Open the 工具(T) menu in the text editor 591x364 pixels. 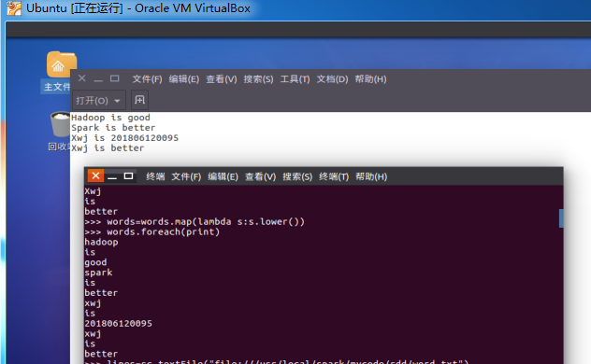pyautogui.click(x=295, y=79)
